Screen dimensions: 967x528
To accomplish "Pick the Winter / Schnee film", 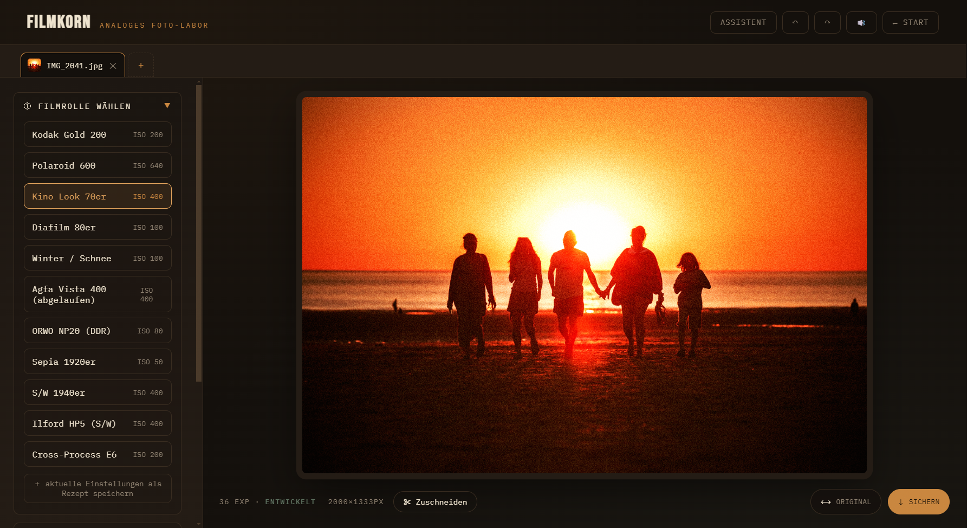I will coord(98,258).
